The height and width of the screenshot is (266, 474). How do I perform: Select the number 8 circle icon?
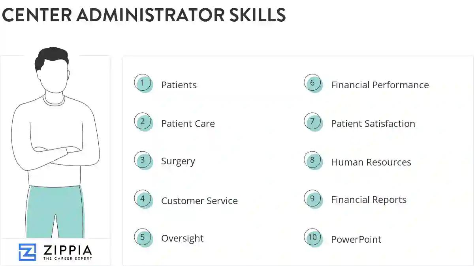(313, 161)
